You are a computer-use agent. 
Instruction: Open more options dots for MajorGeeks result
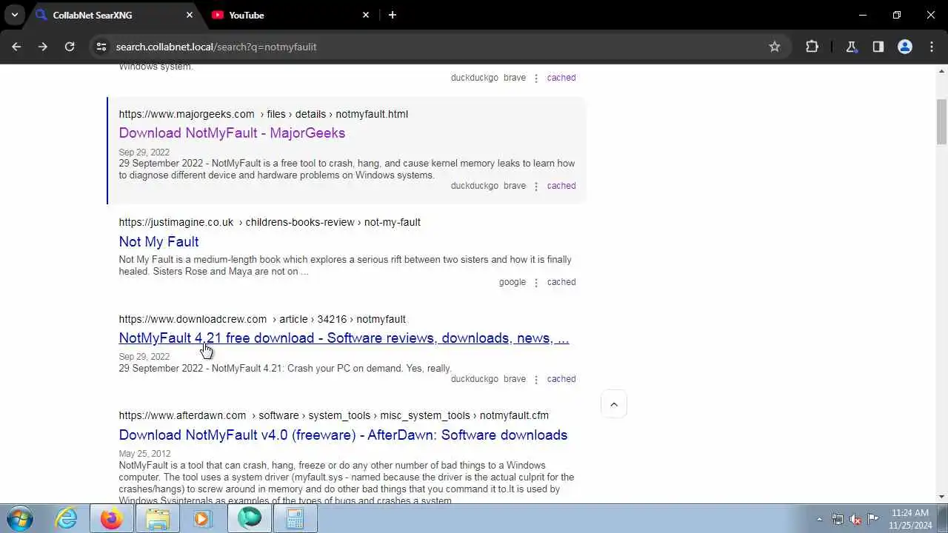click(536, 186)
